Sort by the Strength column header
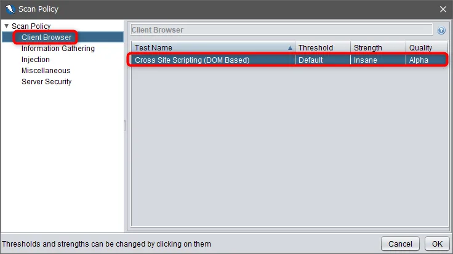 pos(378,47)
